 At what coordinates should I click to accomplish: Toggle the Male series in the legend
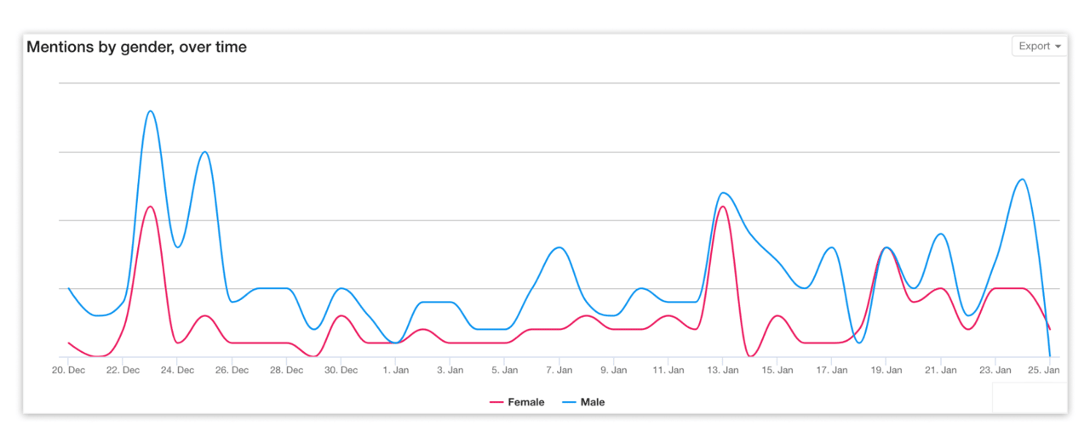[592, 402]
